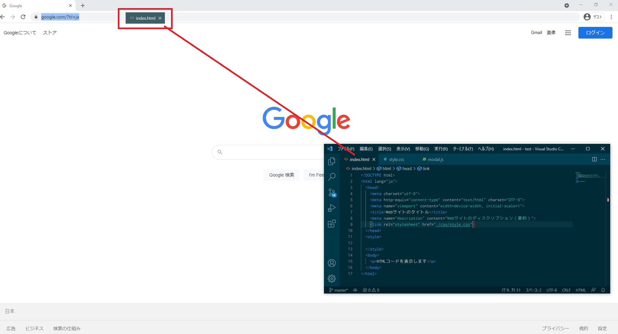
Task: Open the 編集(E) menu in VS Code
Action: 366,149
